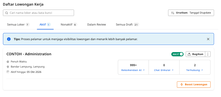
Task: Select the Aktif tab
Action: pyautogui.click(x=45, y=25)
